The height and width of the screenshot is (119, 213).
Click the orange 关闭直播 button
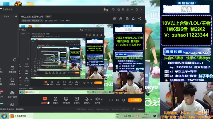pos(135,100)
